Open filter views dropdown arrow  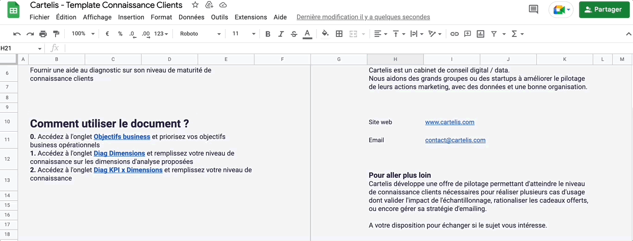tap(504, 34)
